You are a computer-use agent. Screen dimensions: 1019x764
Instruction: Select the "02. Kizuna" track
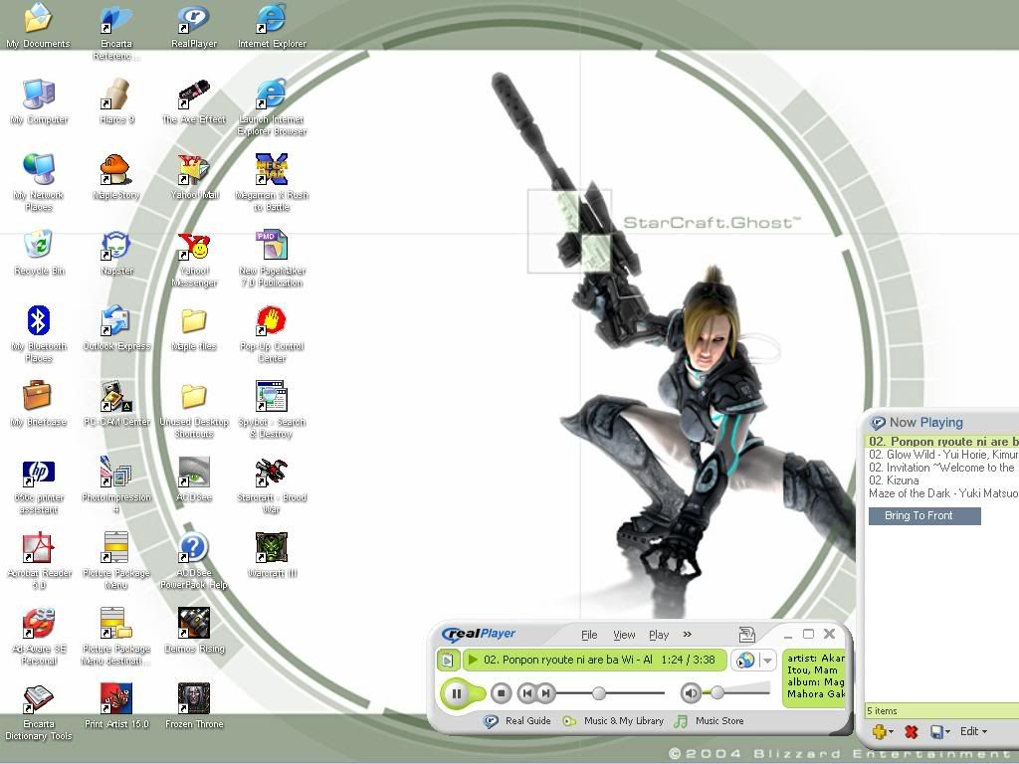click(x=943, y=480)
